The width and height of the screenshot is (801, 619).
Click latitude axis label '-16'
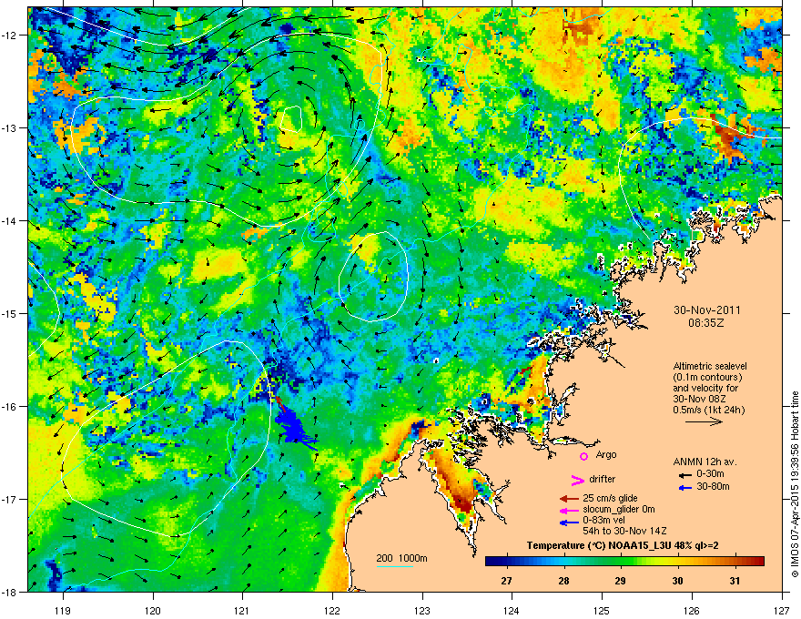click(x=9, y=407)
